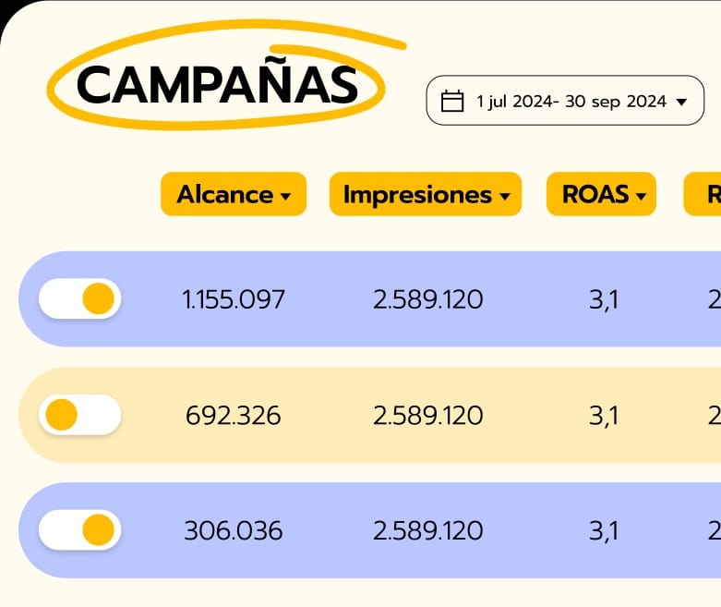The width and height of the screenshot is (721, 607).
Task: Expand the Impresiones column dropdown
Action: click(425, 194)
